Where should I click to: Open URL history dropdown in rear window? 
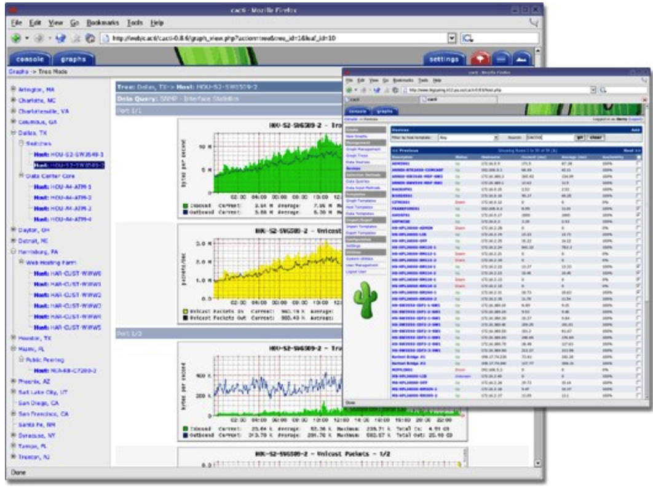point(452,38)
